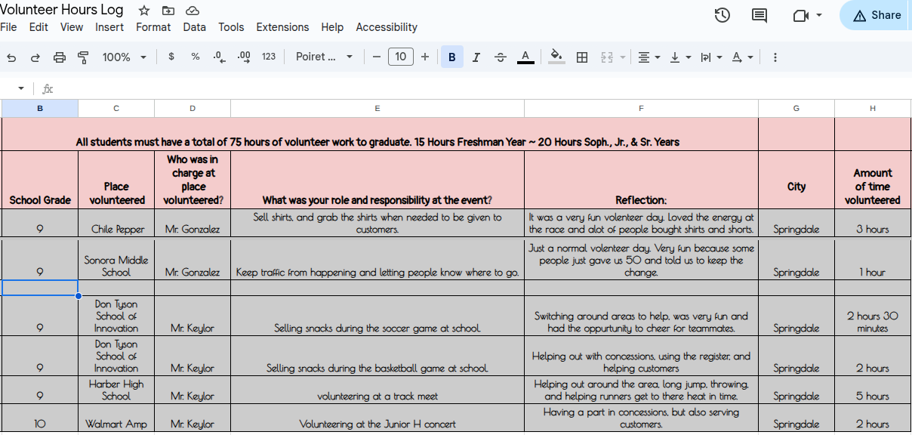Select the 'Reflection:' header cell
This screenshot has width=912, height=435.
[x=641, y=180]
